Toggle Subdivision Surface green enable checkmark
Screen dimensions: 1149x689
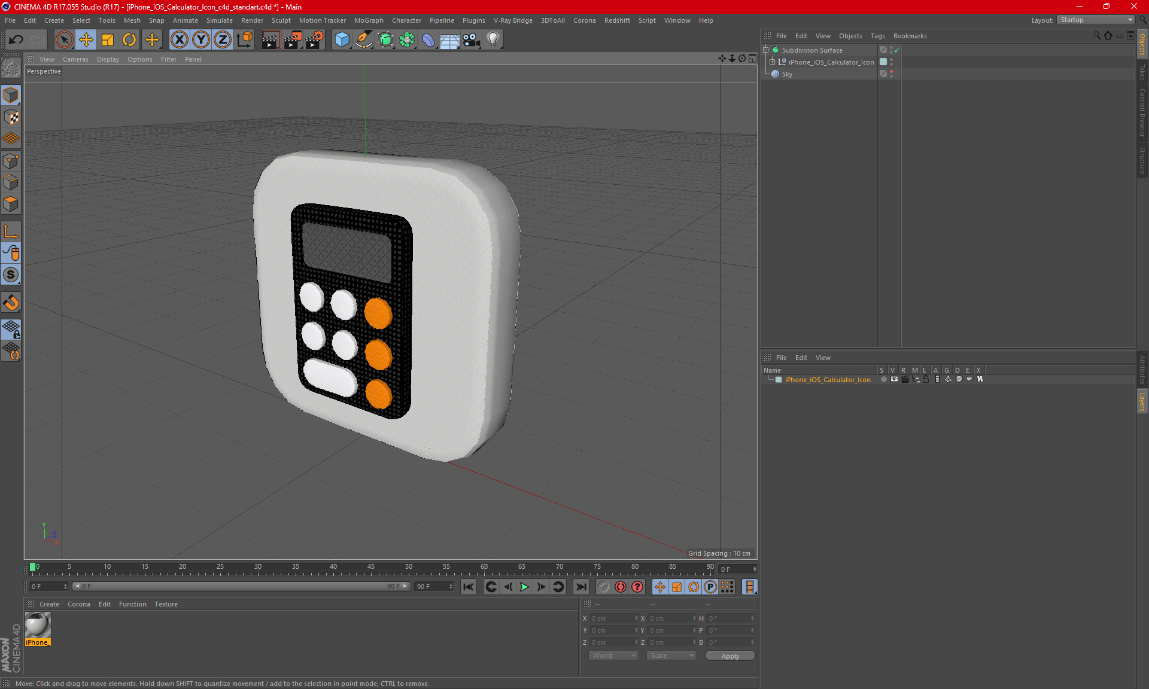coord(896,50)
